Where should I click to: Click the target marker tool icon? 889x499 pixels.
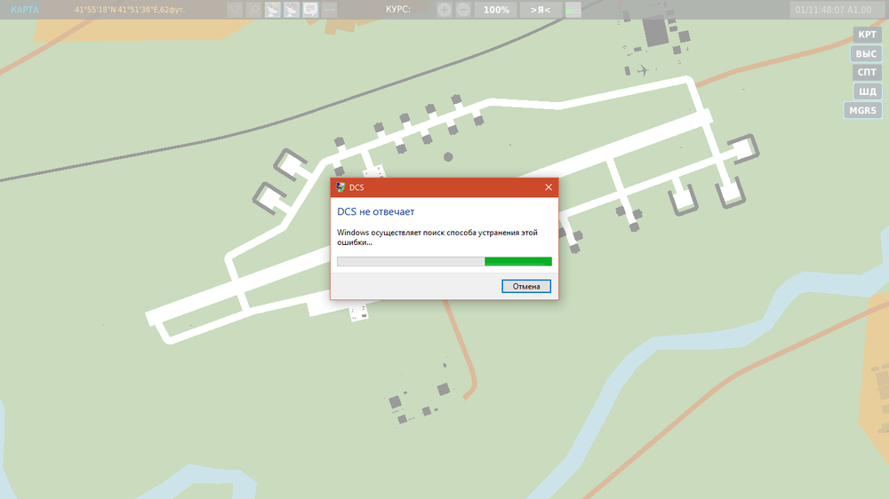(253, 10)
